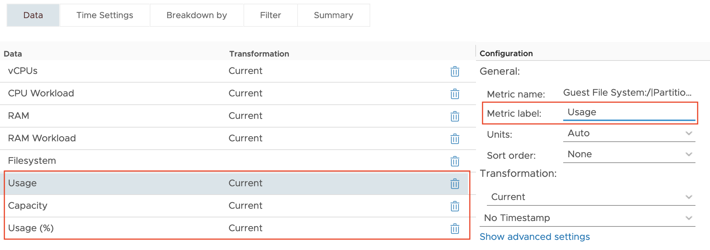710x250 pixels.
Task: Delete the CPU Workload row via trash icon
Action: click(x=455, y=94)
